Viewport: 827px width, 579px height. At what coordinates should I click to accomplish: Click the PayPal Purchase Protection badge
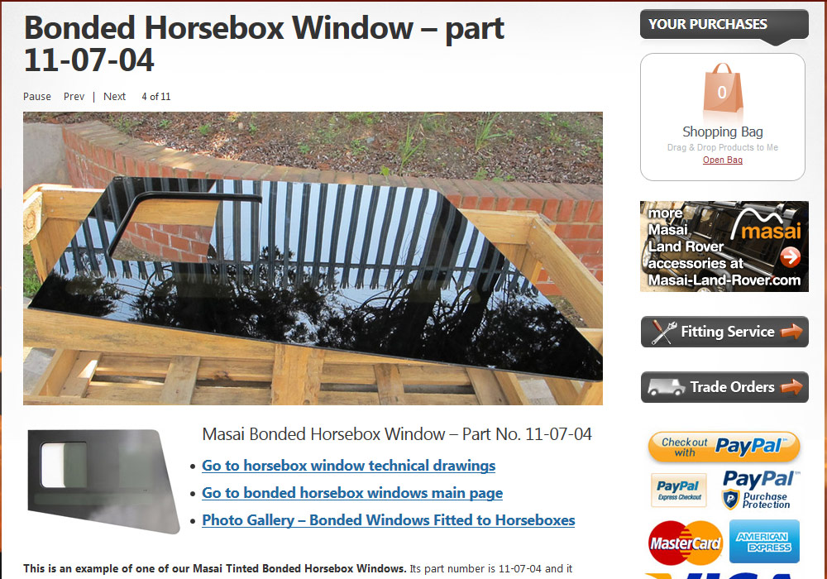click(x=761, y=490)
